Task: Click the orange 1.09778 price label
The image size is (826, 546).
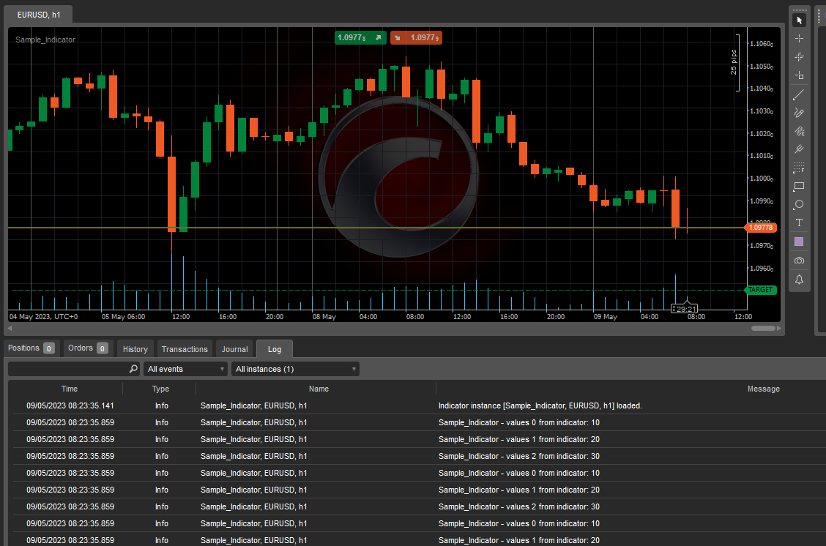Action: (x=760, y=228)
